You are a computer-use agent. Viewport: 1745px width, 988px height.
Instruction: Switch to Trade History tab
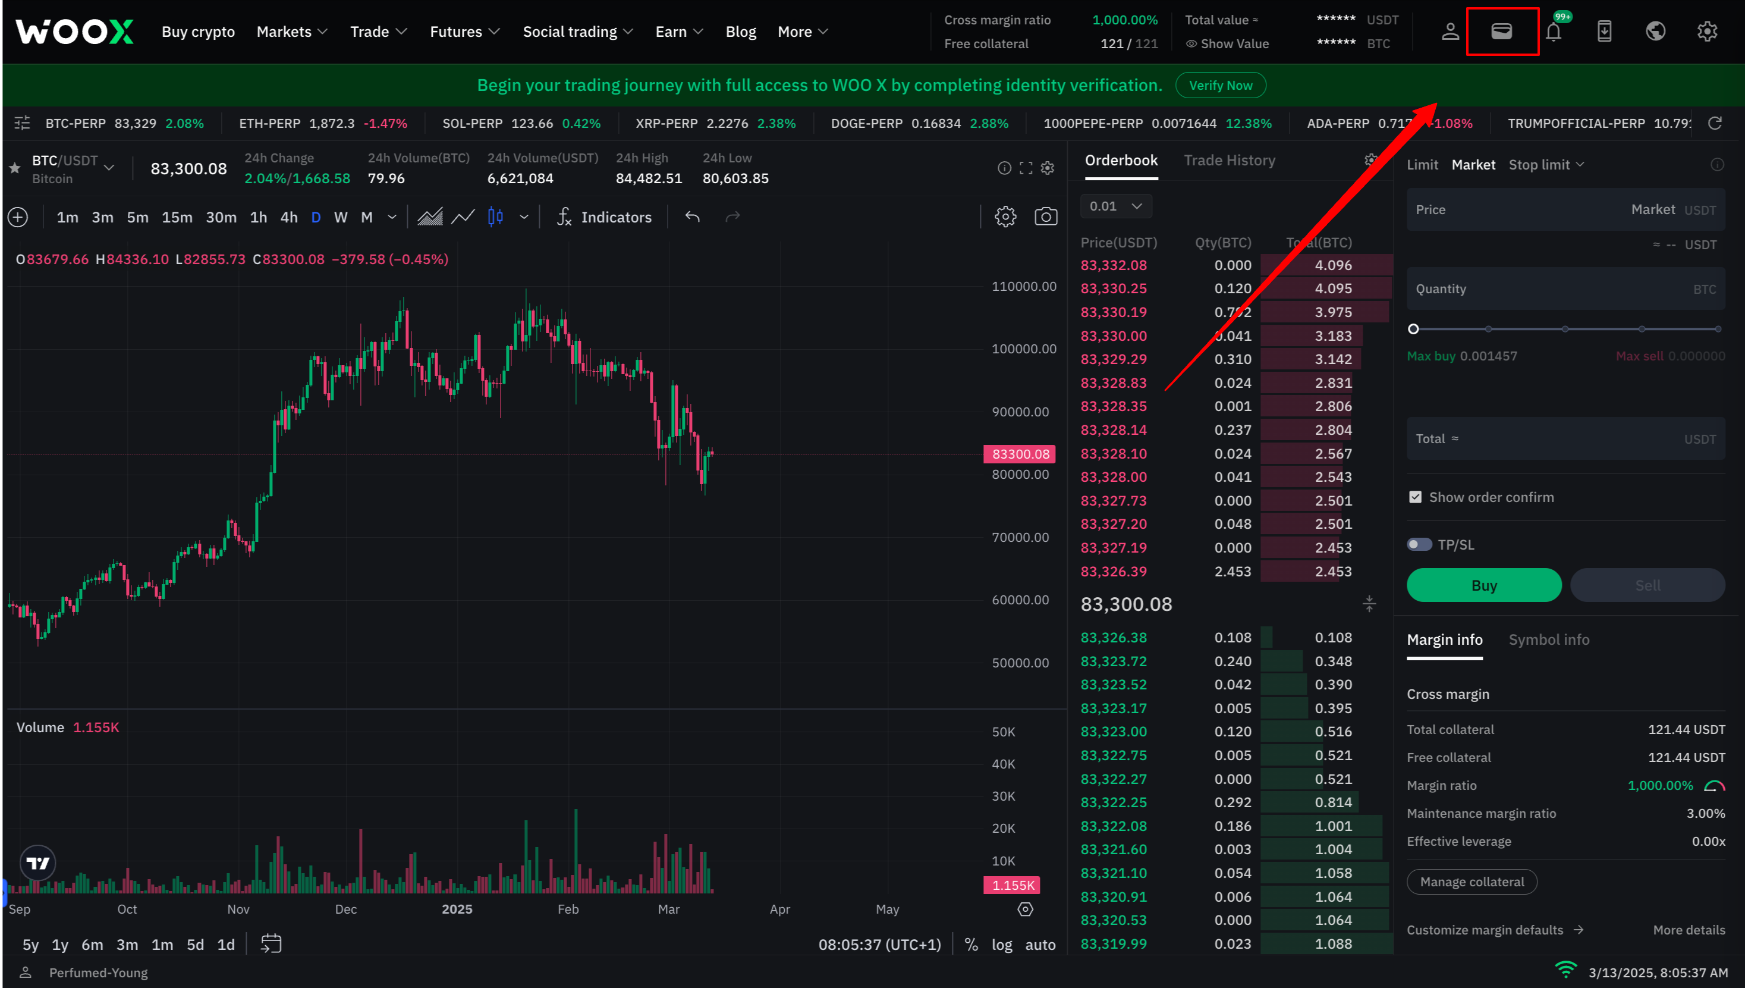tap(1229, 160)
